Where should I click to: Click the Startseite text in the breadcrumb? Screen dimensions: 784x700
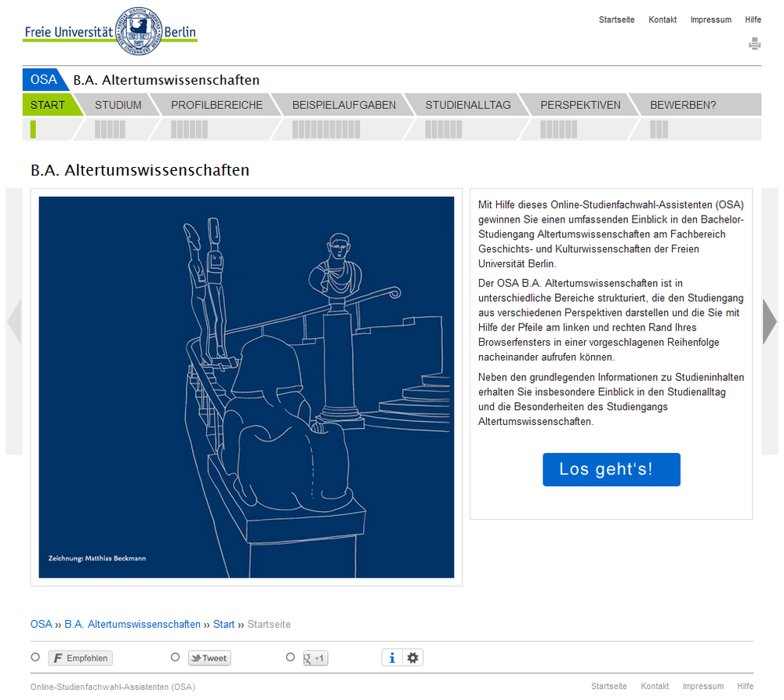269,624
